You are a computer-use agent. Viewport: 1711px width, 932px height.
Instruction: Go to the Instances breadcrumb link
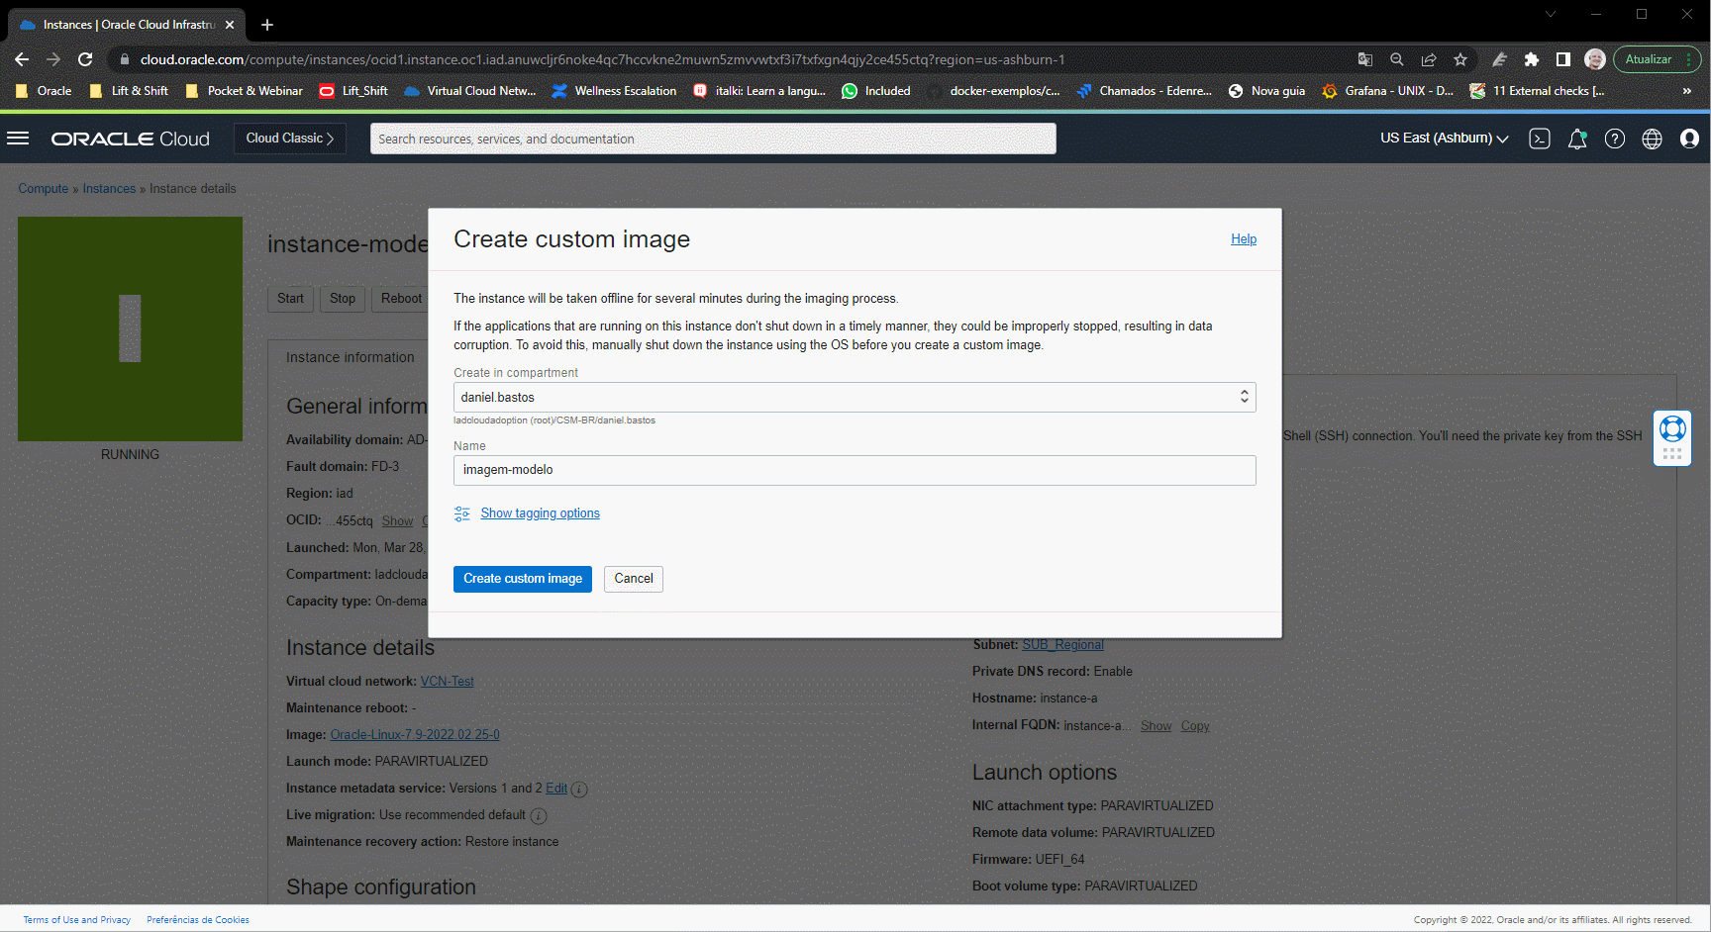(109, 189)
